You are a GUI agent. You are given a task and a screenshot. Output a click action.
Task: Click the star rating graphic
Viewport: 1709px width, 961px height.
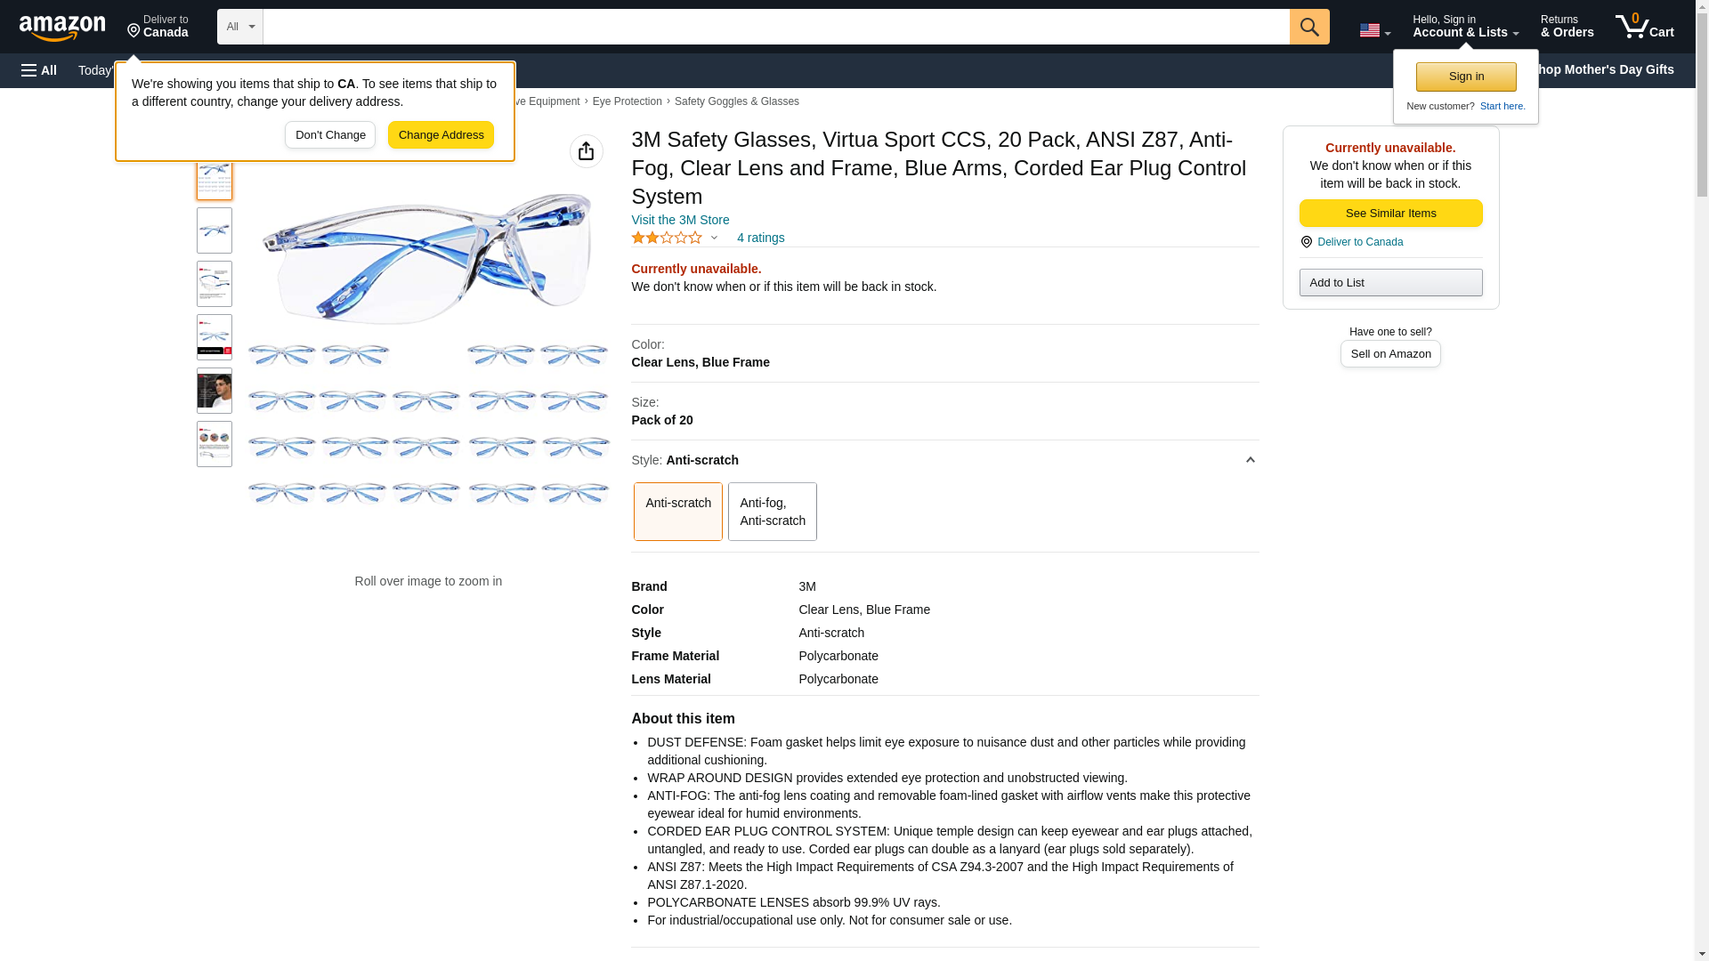tap(667, 238)
